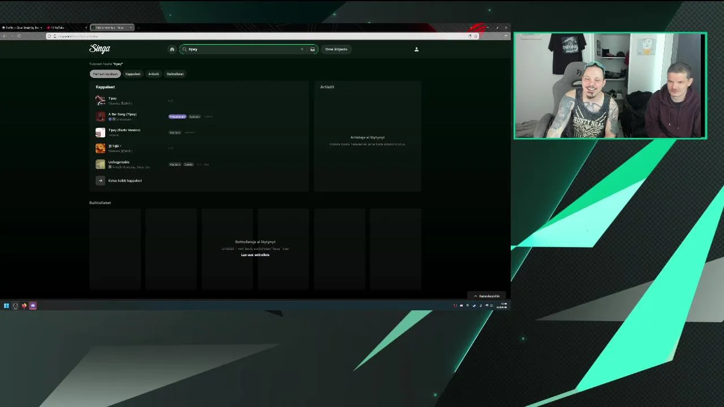Viewport: 724px width, 407px height.
Task: Click the taskbar clock
Action: coord(502,306)
